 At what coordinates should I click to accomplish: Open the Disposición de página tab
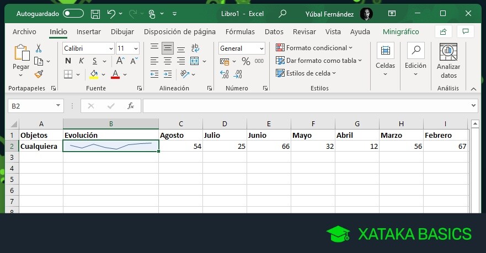(x=180, y=31)
